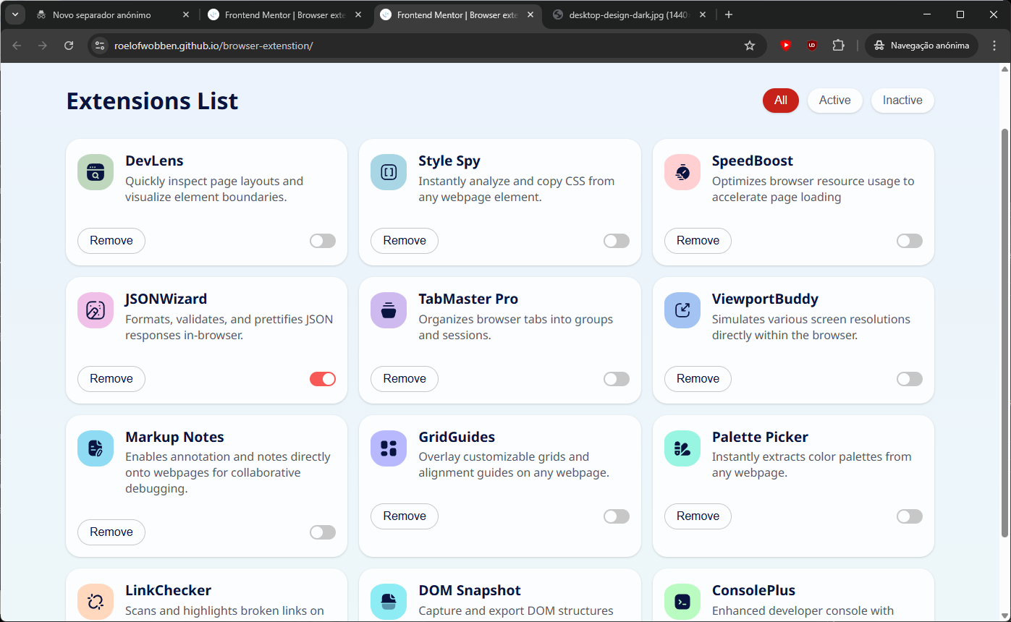Viewport: 1011px width, 622px height.
Task: Remove the ViewportBuddy extension
Action: pyautogui.click(x=698, y=379)
